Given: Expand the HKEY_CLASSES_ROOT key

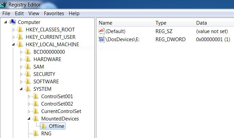Looking at the screenshot, I should pos(14,30).
